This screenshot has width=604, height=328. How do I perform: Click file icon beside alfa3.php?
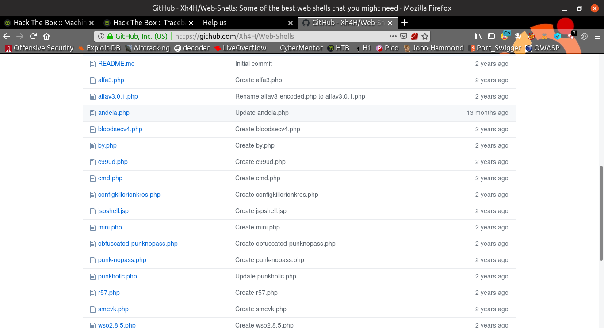[x=93, y=80]
